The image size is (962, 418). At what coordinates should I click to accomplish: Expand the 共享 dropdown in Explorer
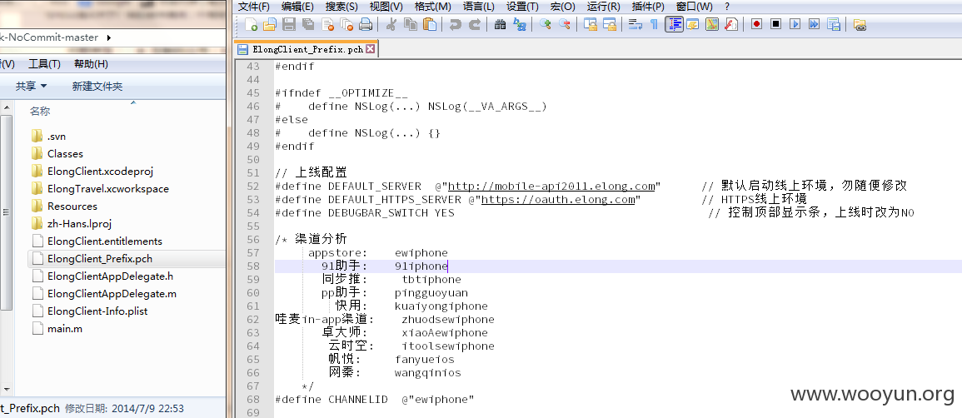32,87
